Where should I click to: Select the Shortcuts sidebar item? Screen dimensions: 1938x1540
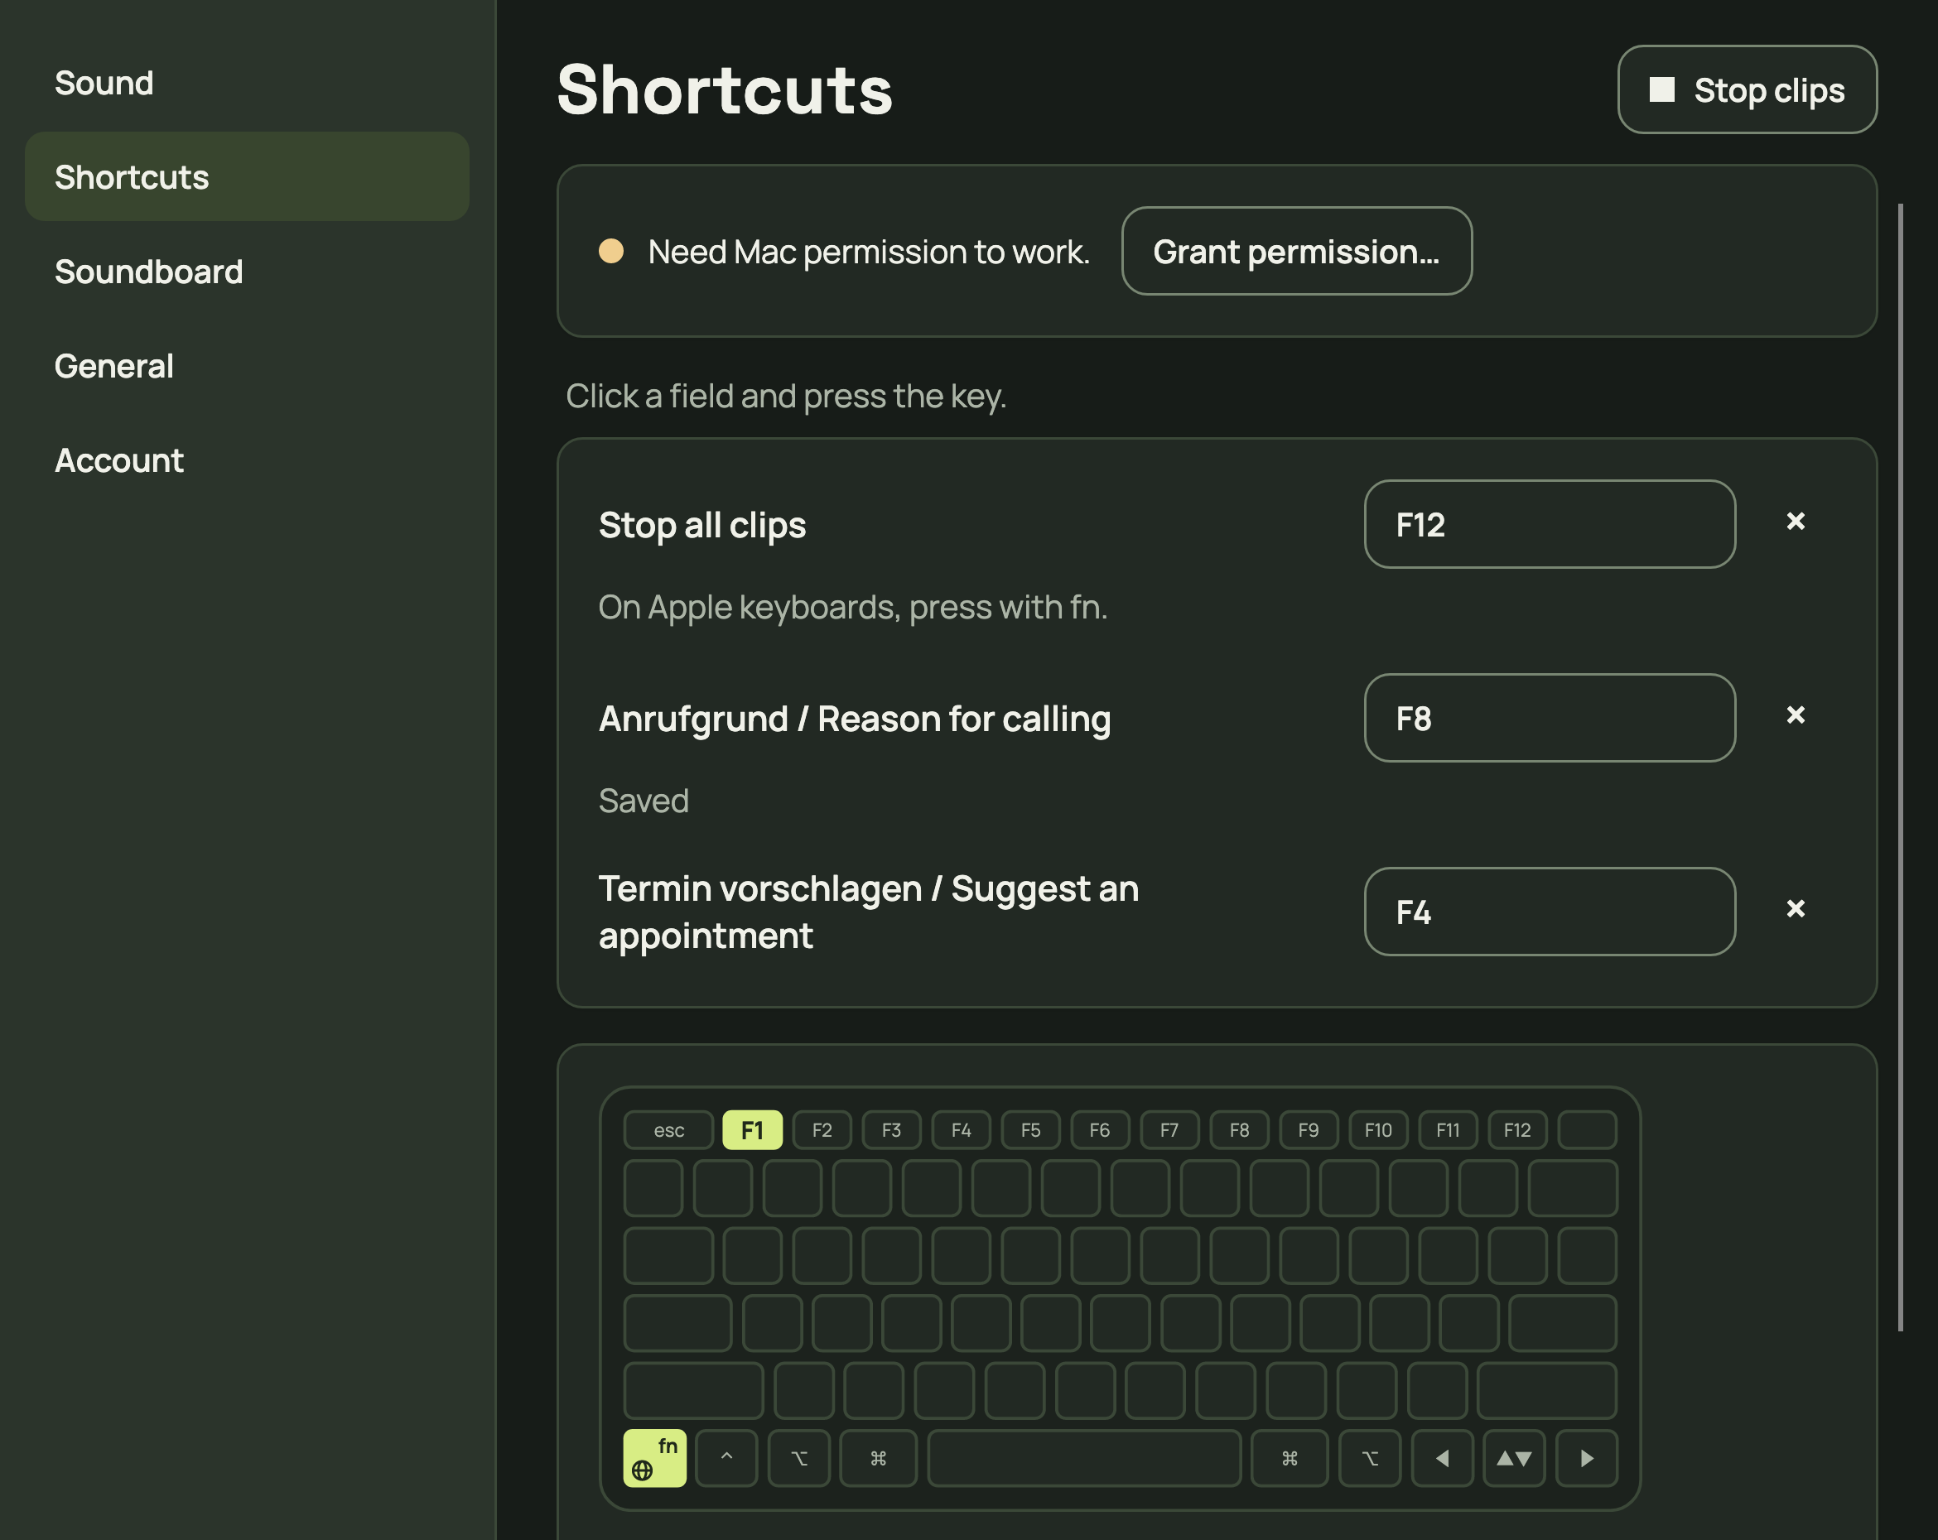click(x=247, y=177)
